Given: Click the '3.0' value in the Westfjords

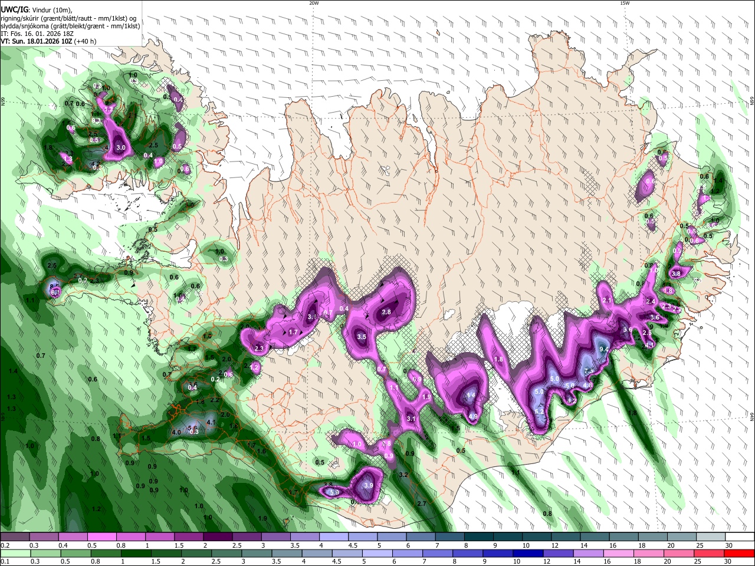Looking at the screenshot, I should (x=121, y=147).
